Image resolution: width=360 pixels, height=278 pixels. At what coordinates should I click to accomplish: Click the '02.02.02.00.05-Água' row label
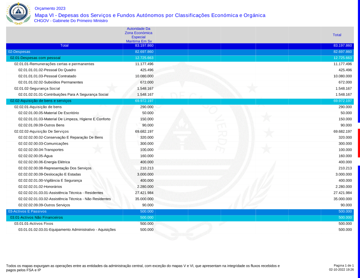point(35,156)
